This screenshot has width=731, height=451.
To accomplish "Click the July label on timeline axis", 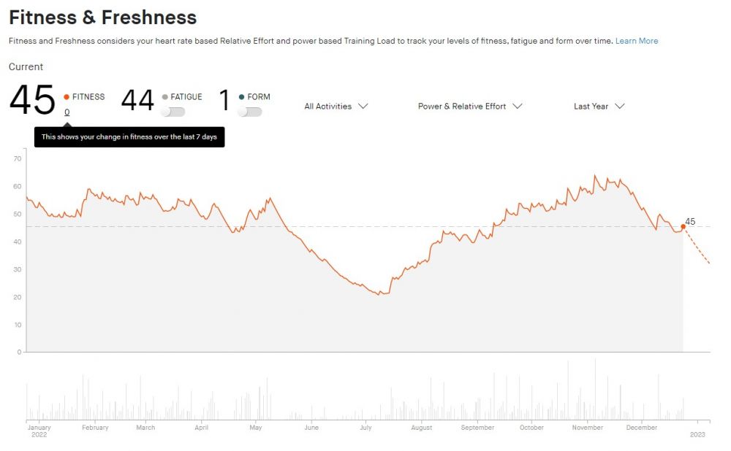I will pos(365,428).
